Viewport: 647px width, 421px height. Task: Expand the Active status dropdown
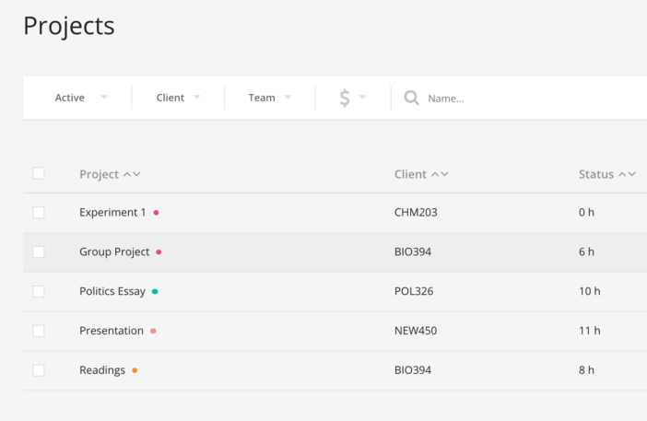click(81, 98)
